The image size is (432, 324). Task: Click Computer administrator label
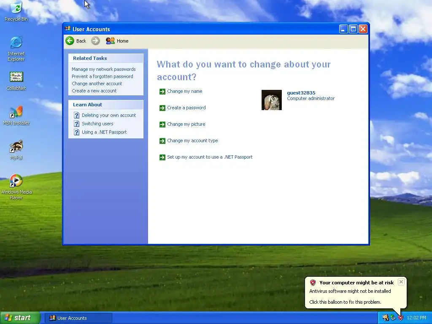[x=310, y=98]
